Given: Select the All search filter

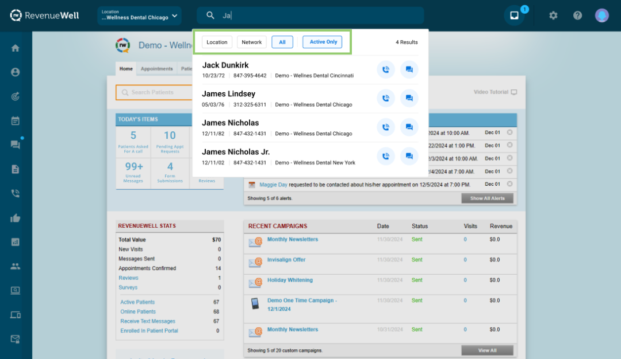Looking at the screenshot, I should coord(282,42).
